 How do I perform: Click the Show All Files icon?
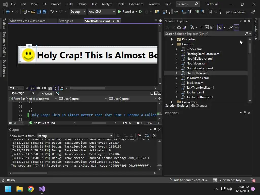(x=212, y=27)
